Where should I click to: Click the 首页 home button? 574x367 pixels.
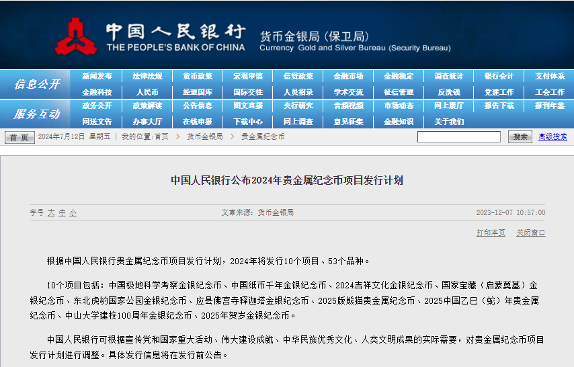pyautogui.click(x=19, y=137)
